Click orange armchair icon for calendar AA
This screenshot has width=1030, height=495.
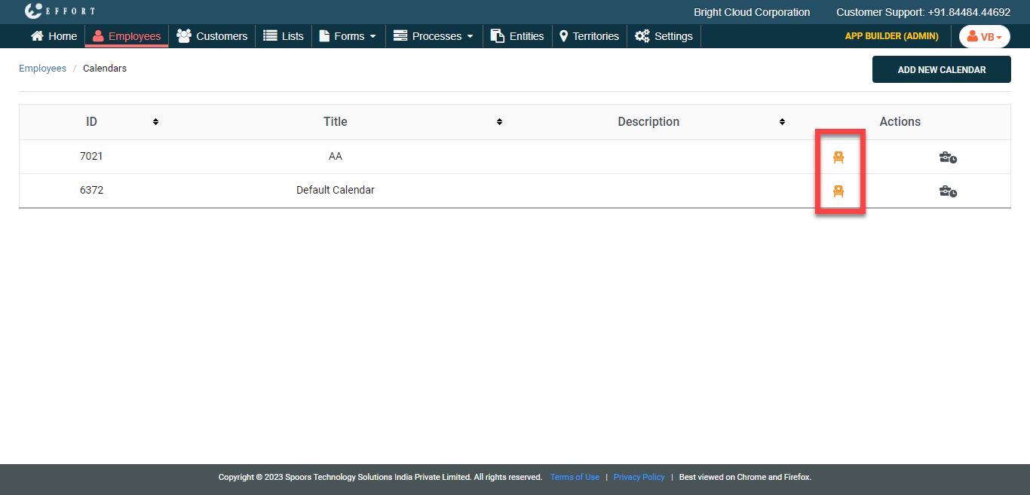[838, 157]
